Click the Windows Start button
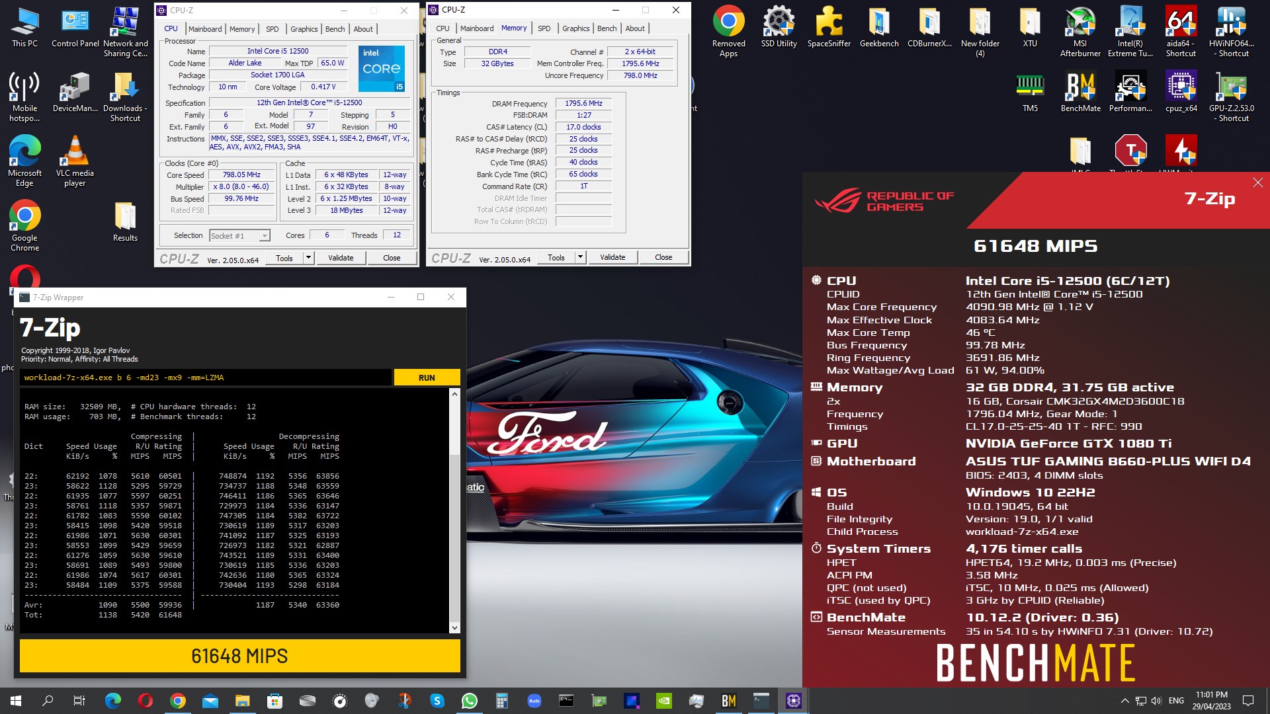The width and height of the screenshot is (1270, 714). point(16,701)
